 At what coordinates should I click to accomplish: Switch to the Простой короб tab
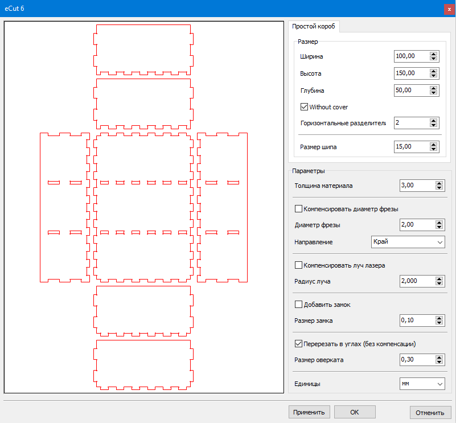(314, 26)
